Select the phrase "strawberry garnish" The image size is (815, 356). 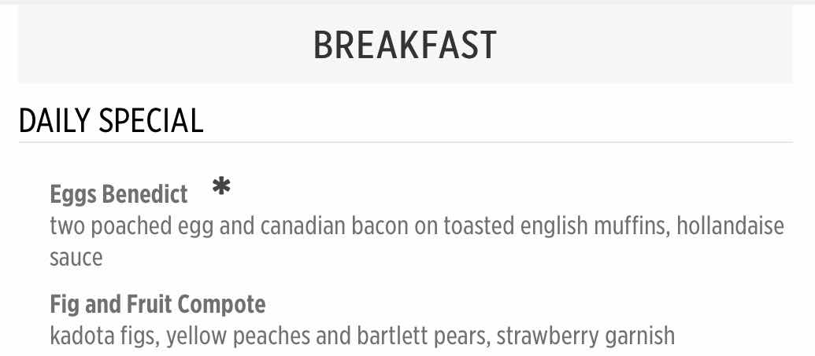tap(586, 337)
